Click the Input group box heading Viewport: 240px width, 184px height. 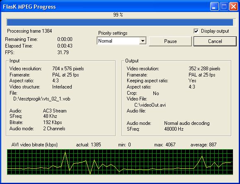15,61
